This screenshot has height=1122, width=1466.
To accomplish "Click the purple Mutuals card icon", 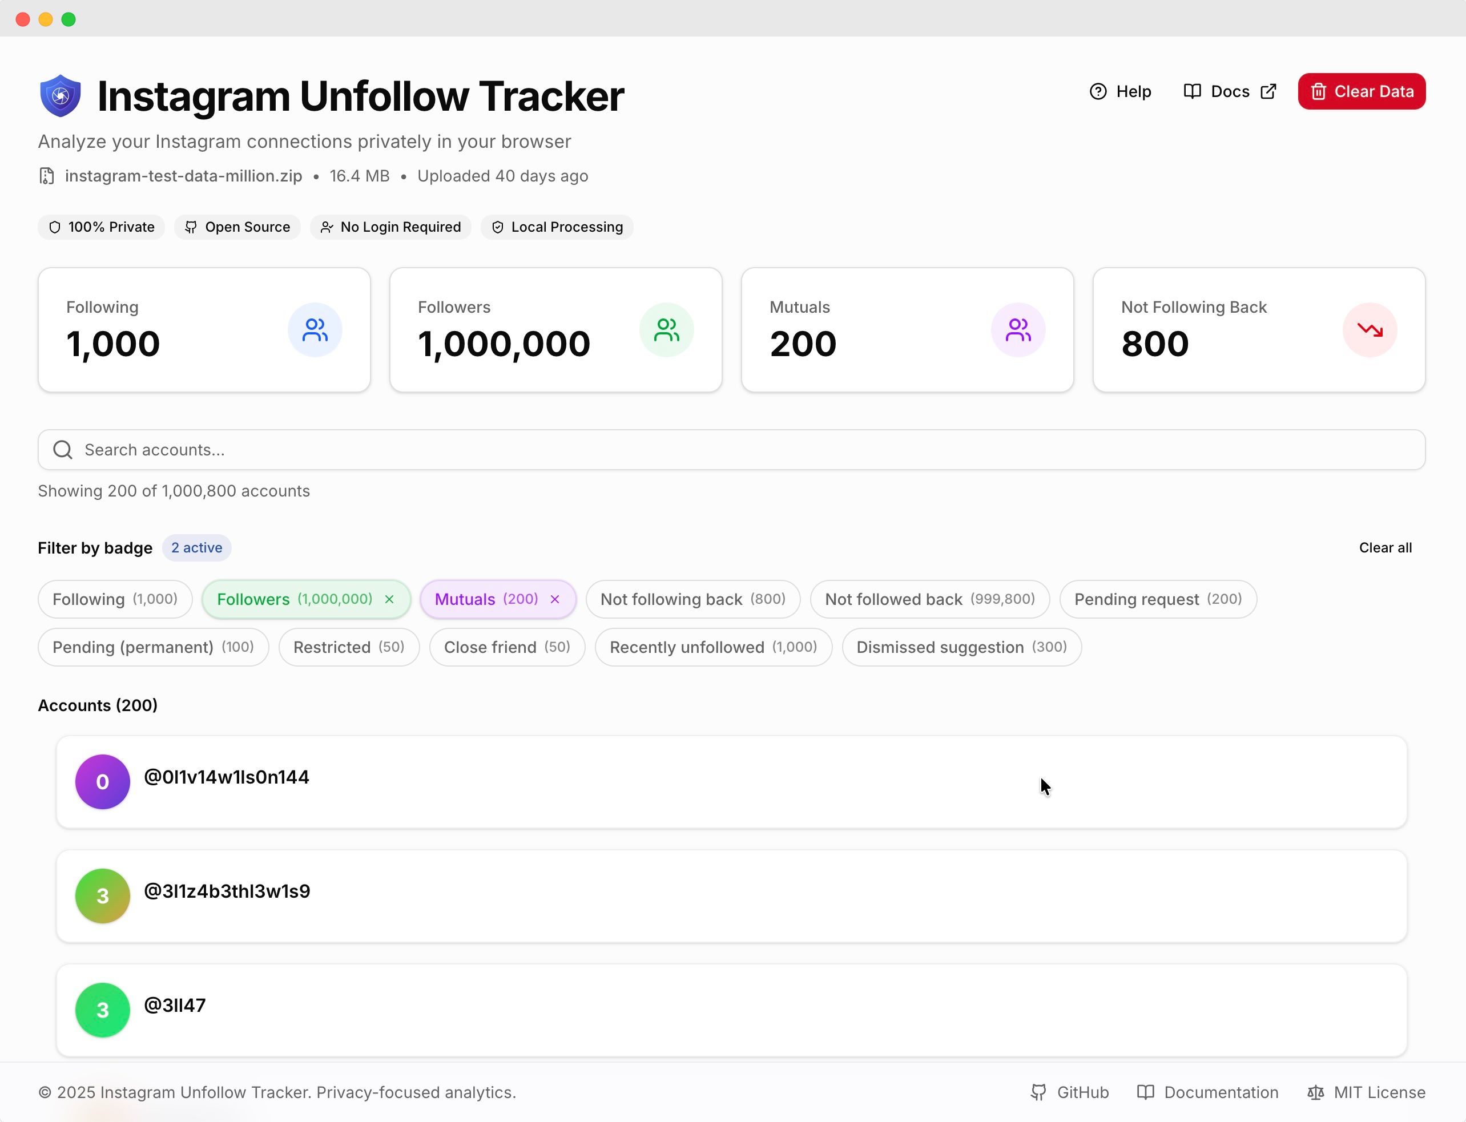I will click(1018, 329).
